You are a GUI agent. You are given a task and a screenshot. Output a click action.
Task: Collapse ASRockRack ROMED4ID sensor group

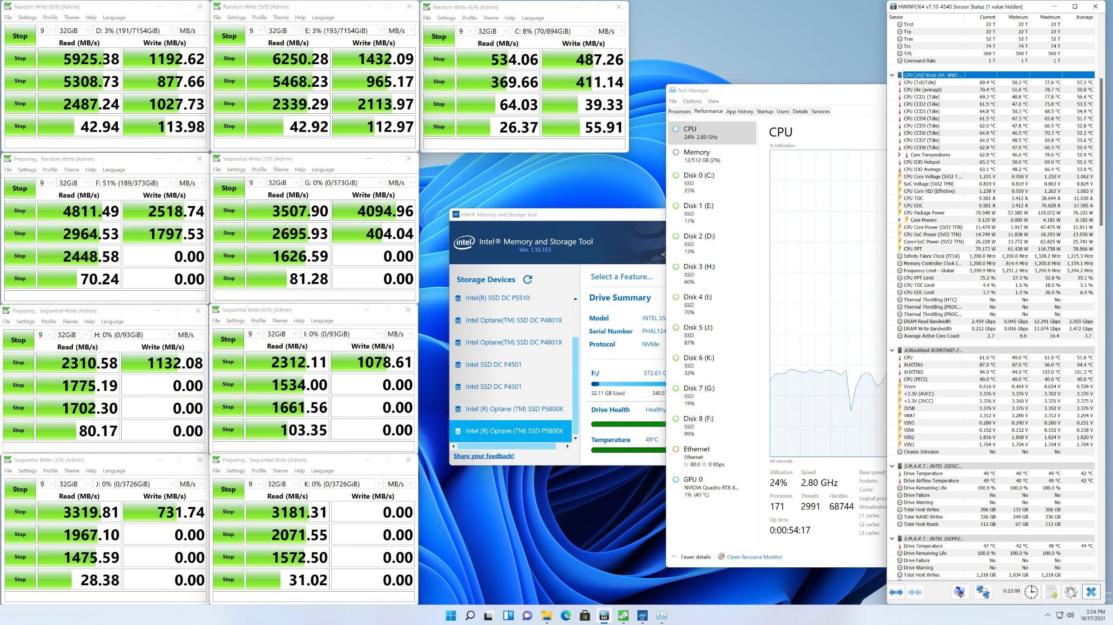[x=892, y=350]
